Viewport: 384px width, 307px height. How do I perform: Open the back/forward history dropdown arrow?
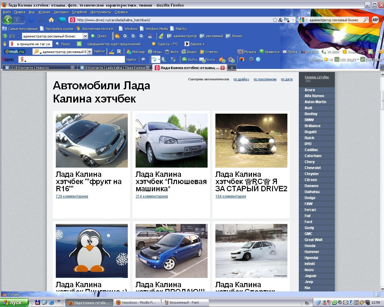pyautogui.click(x=23, y=20)
